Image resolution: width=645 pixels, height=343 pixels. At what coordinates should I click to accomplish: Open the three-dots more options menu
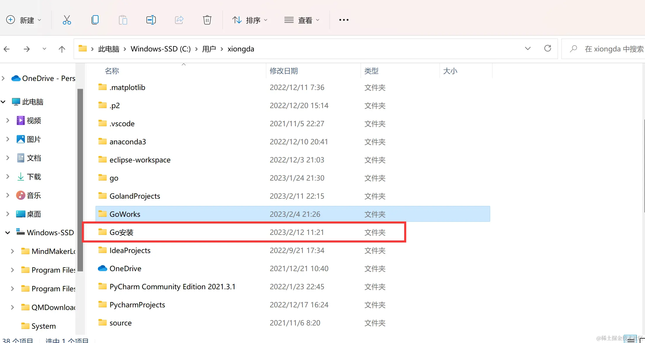coord(344,20)
